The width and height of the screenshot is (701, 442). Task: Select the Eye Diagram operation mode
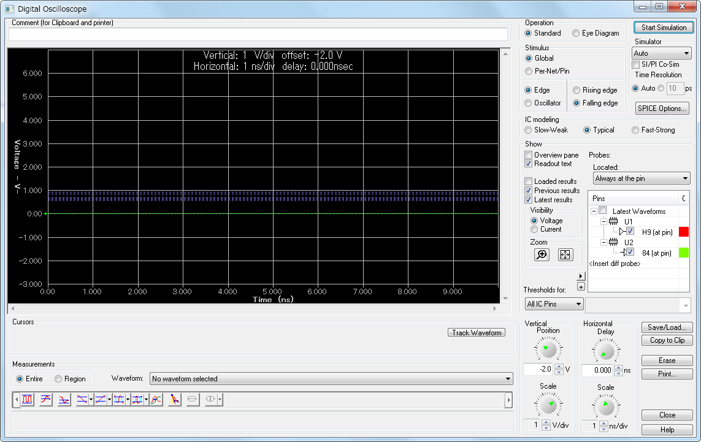[576, 33]
